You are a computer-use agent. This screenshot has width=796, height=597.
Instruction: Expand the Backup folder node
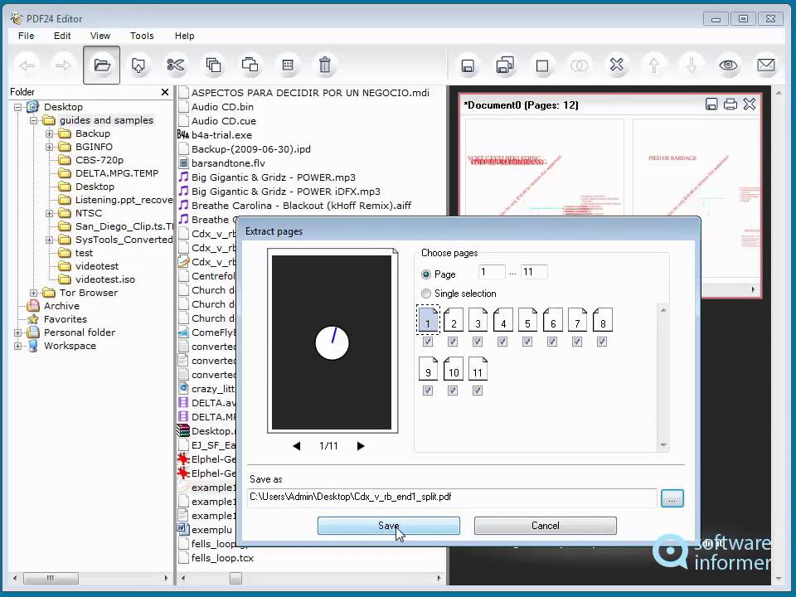tap(49, 133)
